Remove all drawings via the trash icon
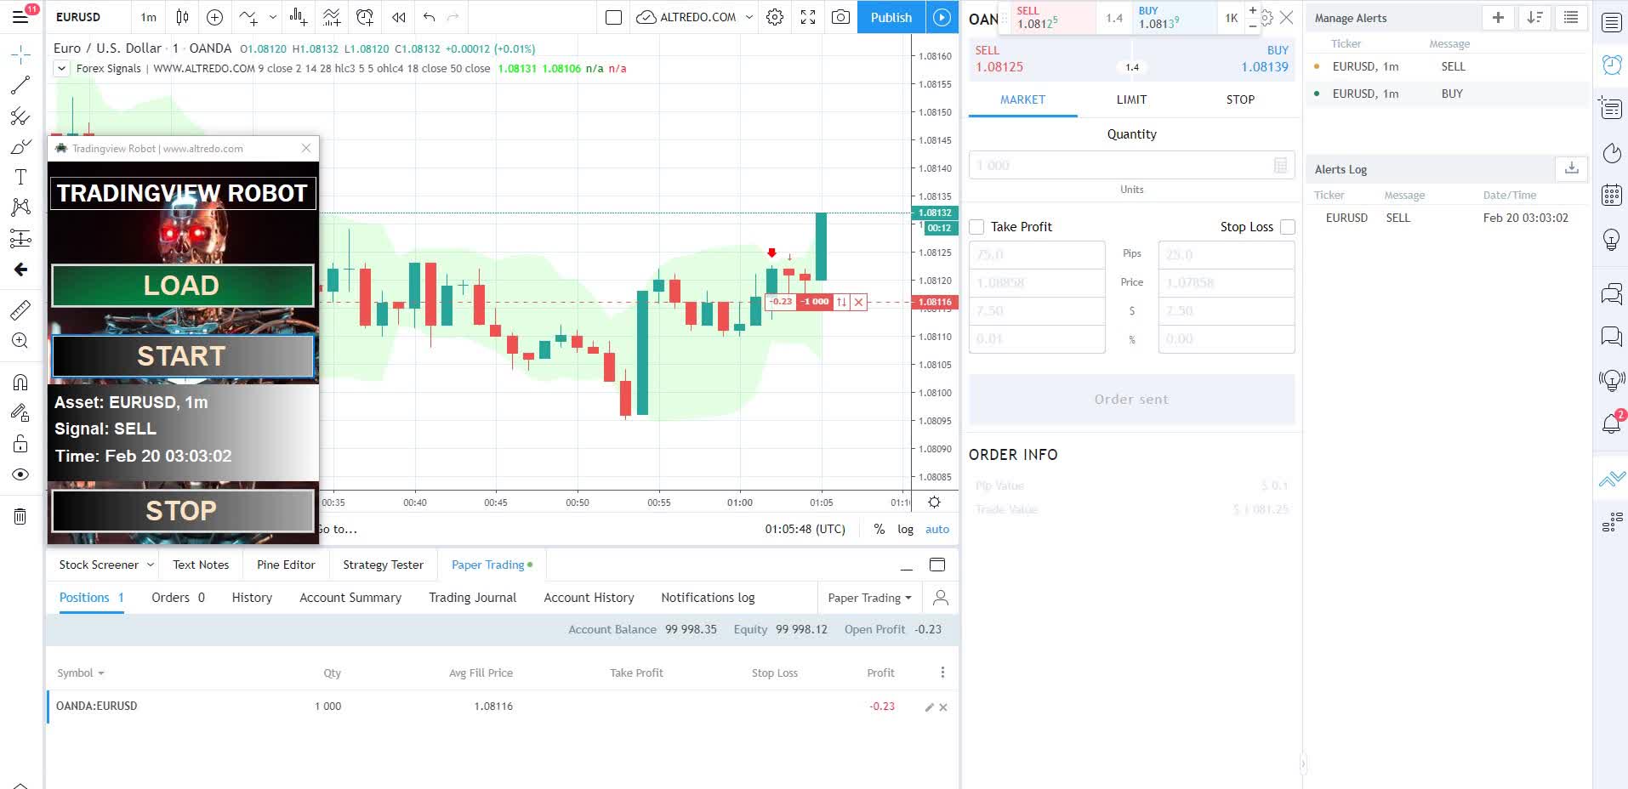1628x789 pixels. click(20, 515)
